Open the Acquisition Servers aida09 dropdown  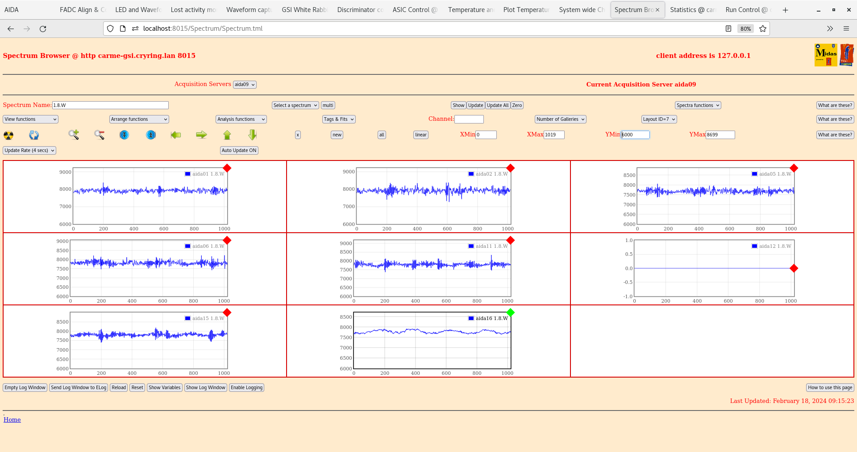point(245,85)
